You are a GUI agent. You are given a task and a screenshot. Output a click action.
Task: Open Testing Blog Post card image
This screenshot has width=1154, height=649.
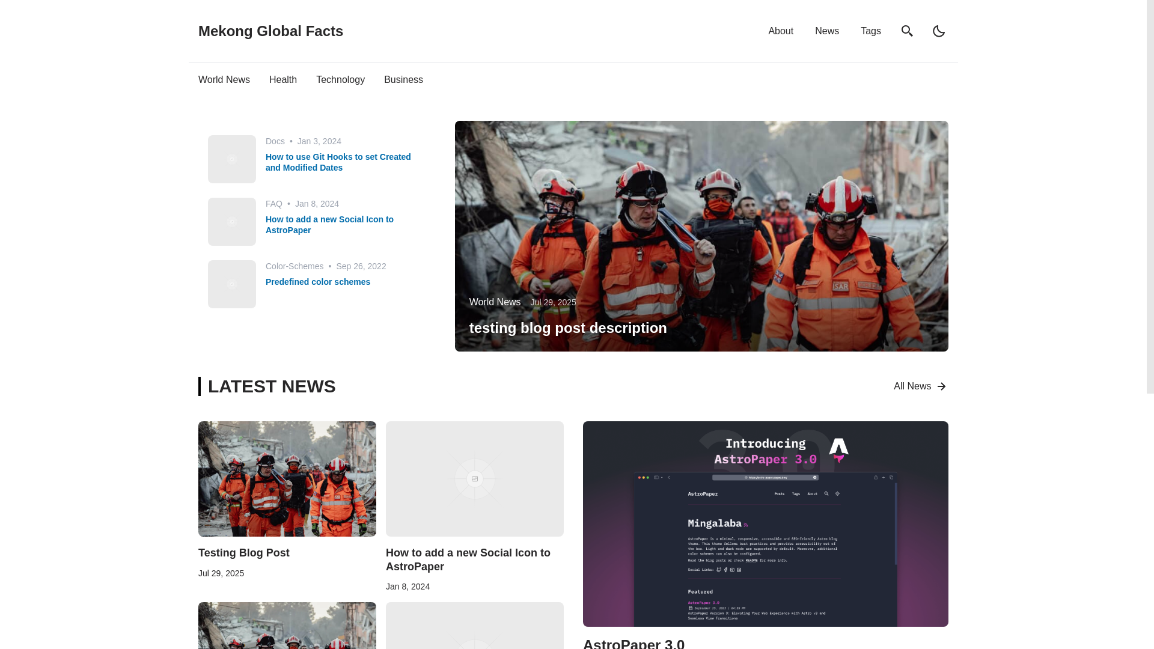click(x=287, y=479)
